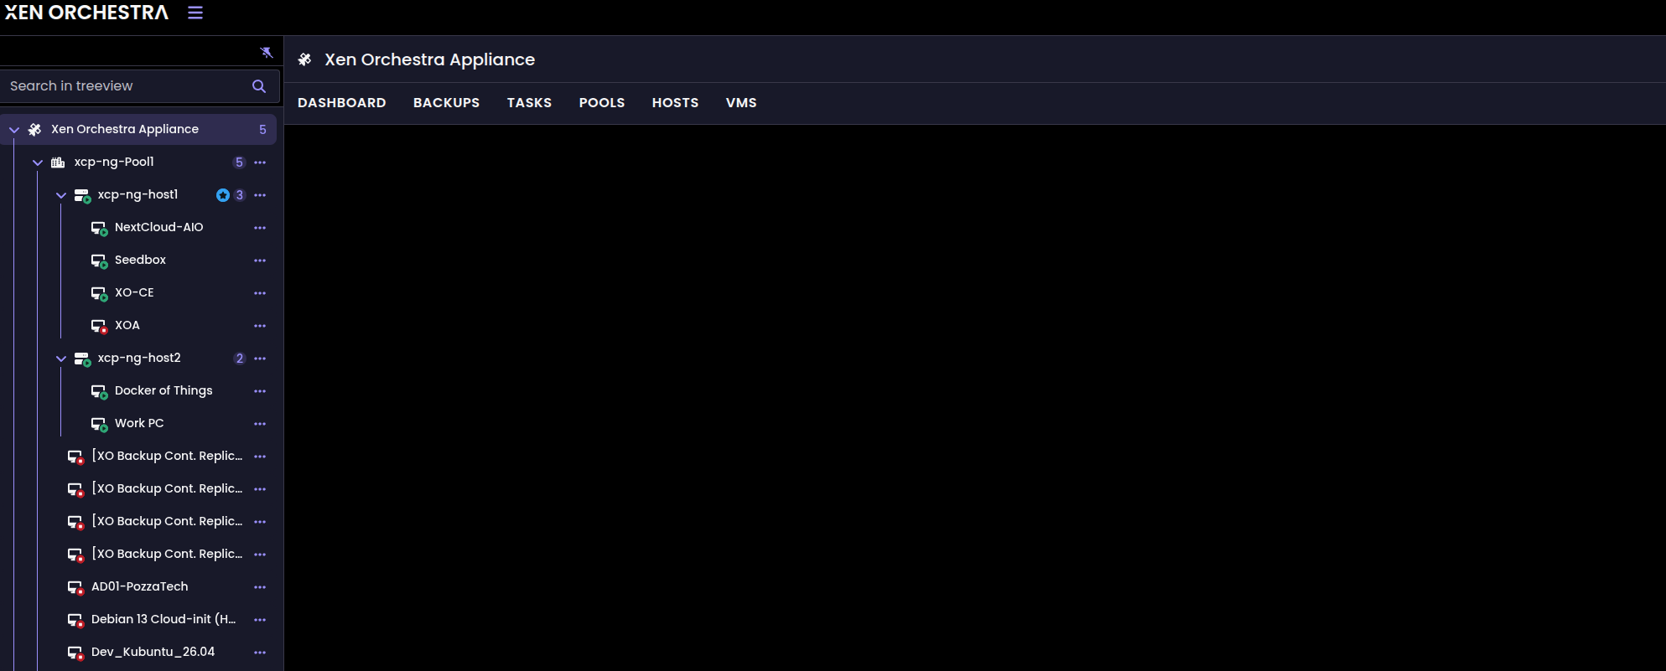Screen dimensions: 1666x671
Task: Select xcp-ng-host2 in the tree
Action: [x=139, y=358]
